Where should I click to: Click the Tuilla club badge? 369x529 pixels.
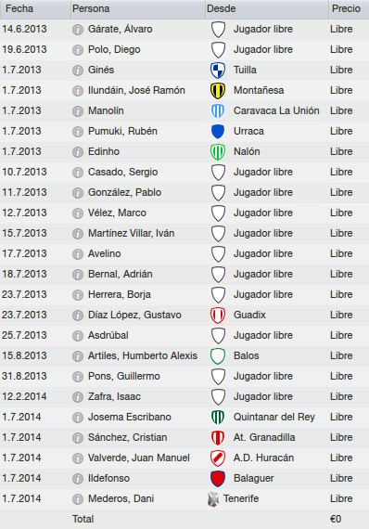click(218, 71)
